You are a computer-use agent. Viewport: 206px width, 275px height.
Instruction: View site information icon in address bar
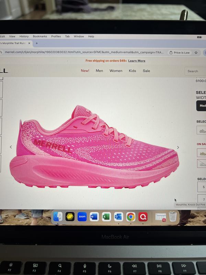click(x=1, y=52)
